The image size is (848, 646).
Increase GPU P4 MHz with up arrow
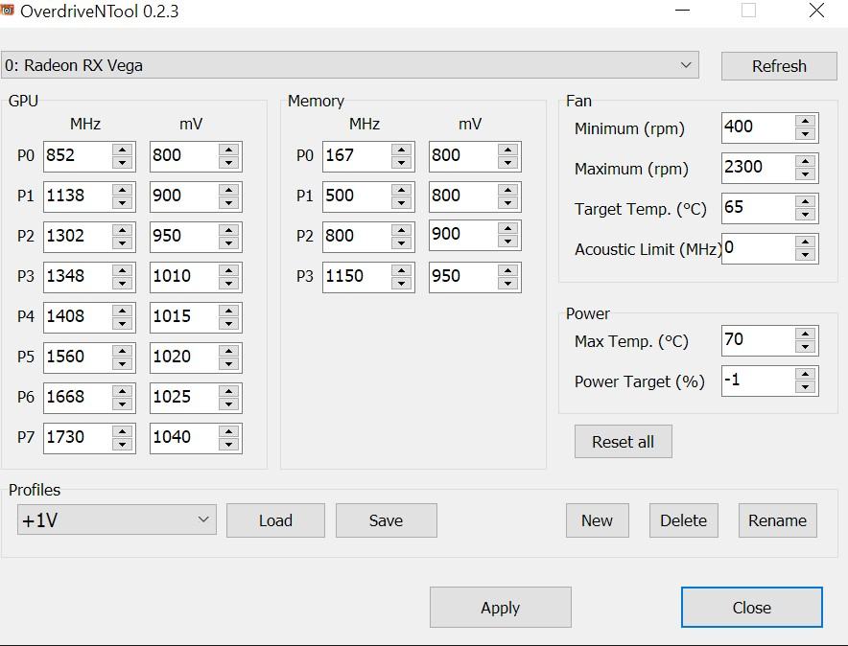pyautogui.click(x=123, y=311)
